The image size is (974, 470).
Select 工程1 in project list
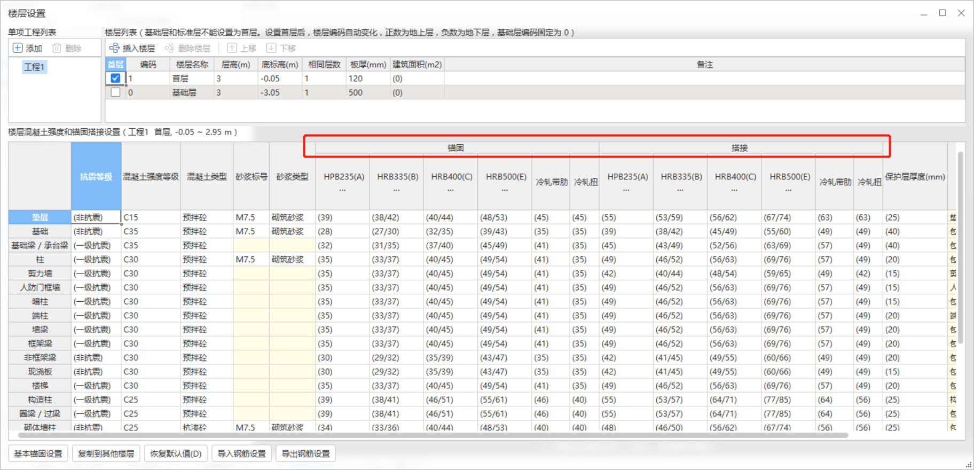point(34,67)
